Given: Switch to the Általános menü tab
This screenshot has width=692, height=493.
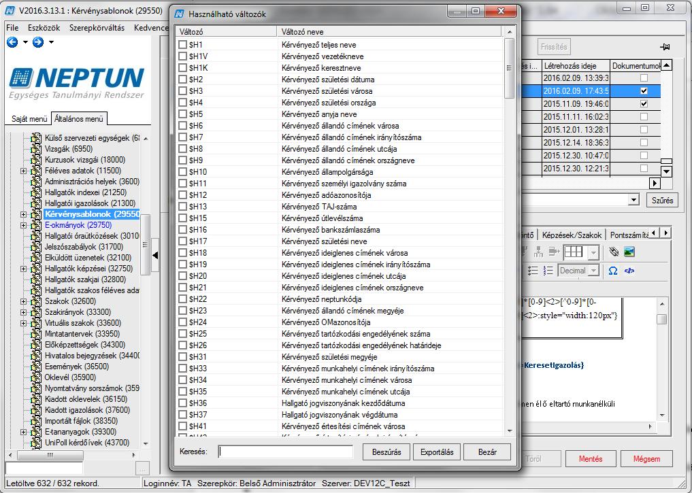Looking at the screenshot, I should point(78,119).
